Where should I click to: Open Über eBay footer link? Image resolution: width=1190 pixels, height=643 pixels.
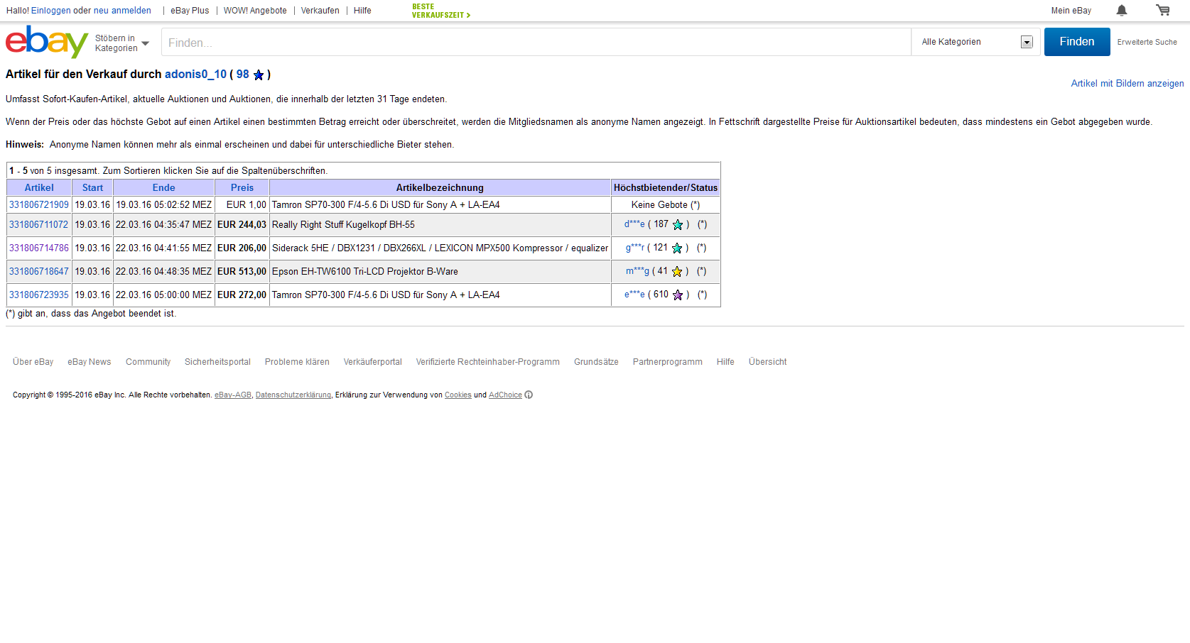tap(33, 362)
